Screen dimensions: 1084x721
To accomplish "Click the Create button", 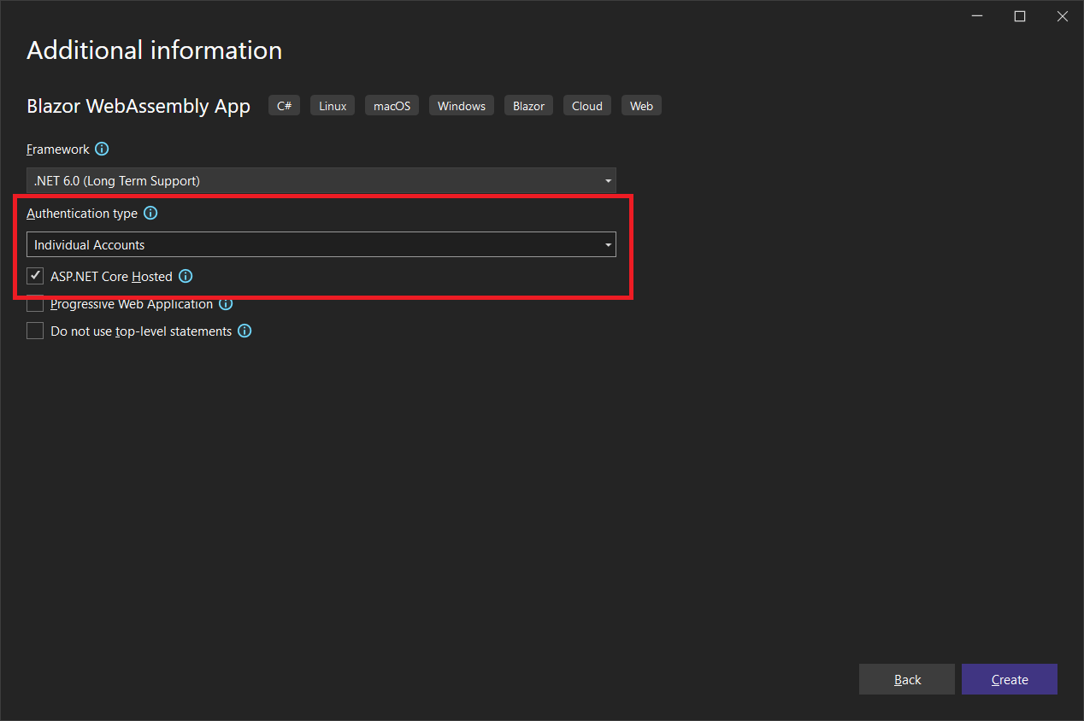I will click(1010, 679).
